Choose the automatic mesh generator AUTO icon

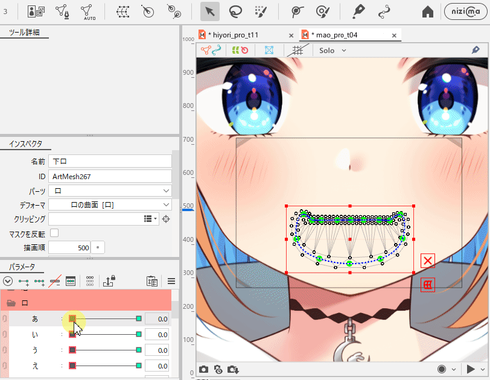click(x=88, y=11)
